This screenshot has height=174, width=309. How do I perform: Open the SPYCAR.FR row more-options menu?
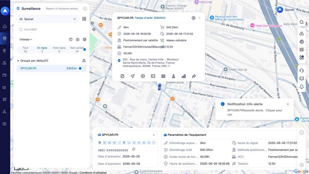tap(84, 68)
